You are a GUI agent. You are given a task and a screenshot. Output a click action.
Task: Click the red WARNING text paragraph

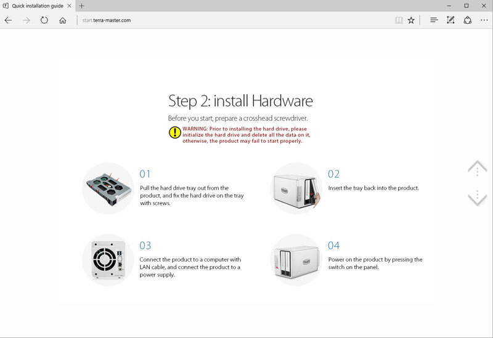click(246, 135)
